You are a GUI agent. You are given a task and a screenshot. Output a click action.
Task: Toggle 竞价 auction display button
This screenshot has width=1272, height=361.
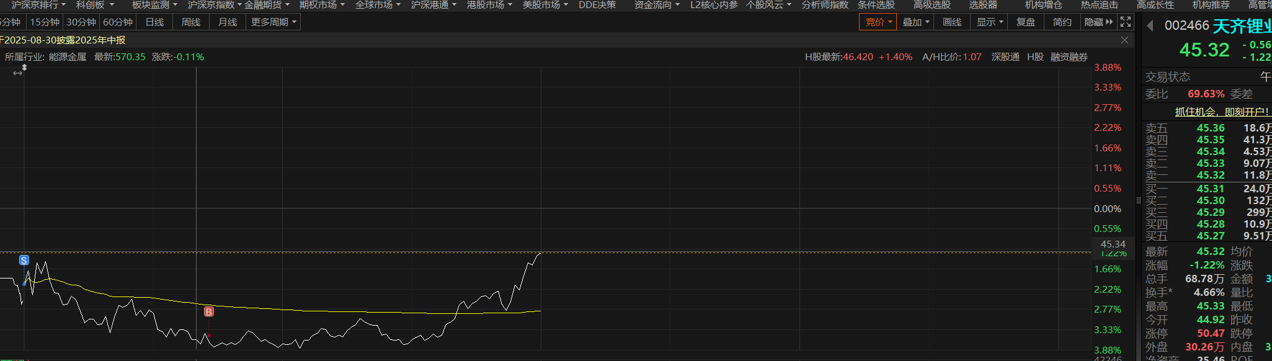coord(878,22)
